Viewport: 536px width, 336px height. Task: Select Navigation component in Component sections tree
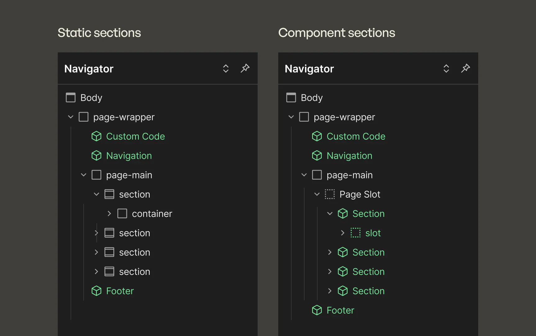point(349,156)
